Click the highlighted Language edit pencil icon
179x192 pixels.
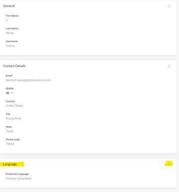click(169, 164)
